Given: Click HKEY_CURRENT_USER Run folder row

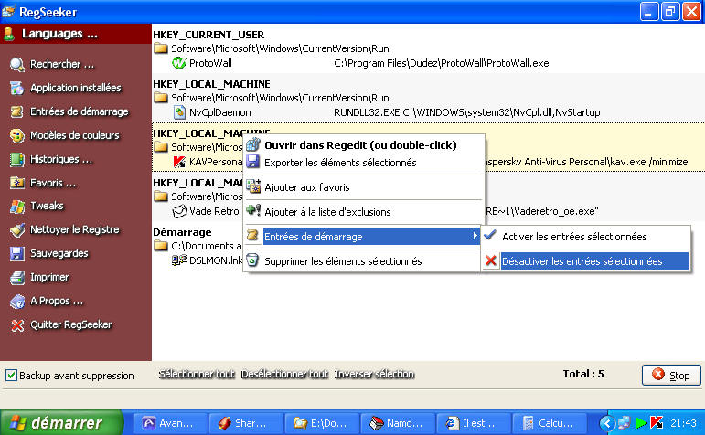Looking at the screenshot, I should pos(272,48).
